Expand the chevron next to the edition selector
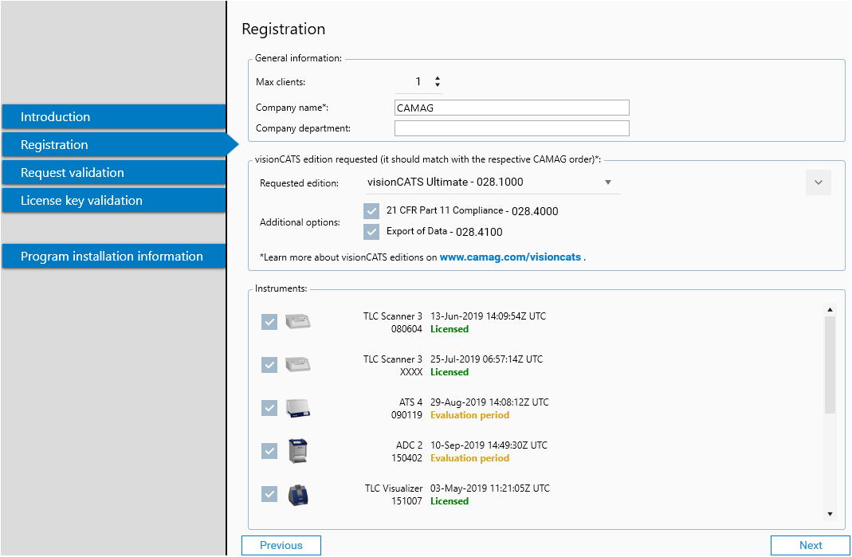Viewport: 852px width, 557px height. pyautogui.click(x=818, y=182)
